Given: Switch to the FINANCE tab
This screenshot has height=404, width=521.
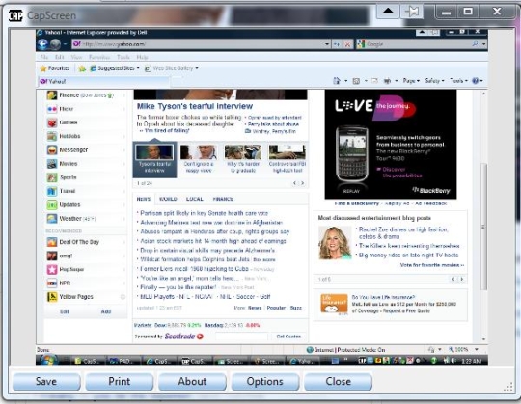Looking at the screenshot, I should (x=223, y=199).
